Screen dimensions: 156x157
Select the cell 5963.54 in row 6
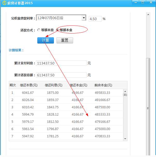point(28,129)
